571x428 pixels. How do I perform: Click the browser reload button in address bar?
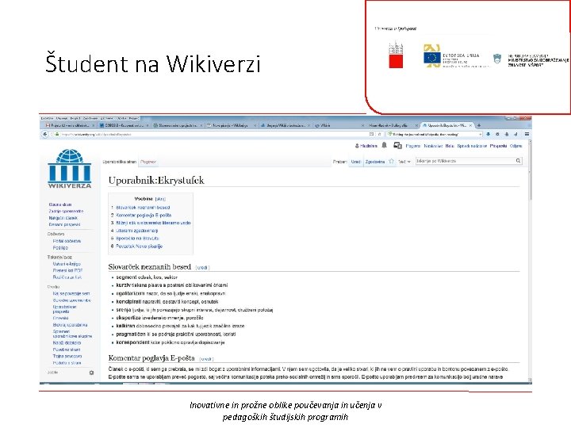point(379,134)
